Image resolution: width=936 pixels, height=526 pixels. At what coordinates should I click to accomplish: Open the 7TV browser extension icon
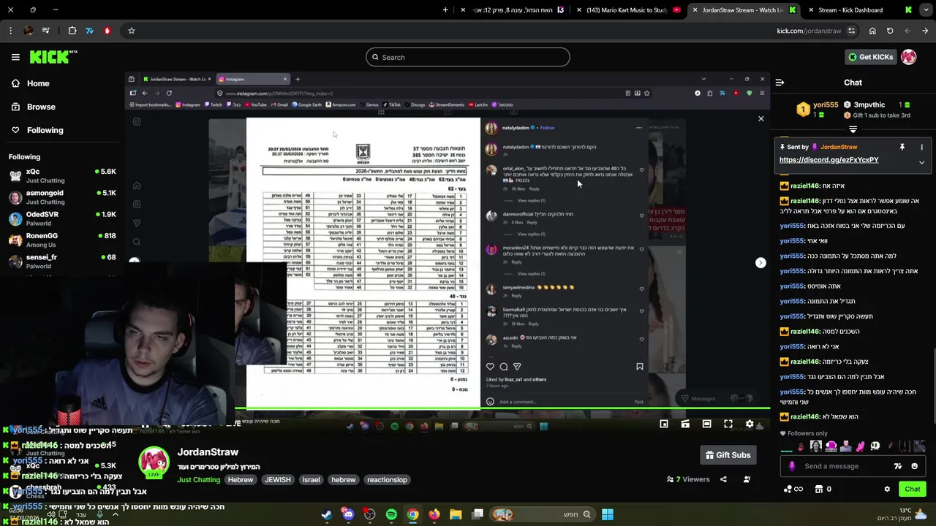[89, 31]
